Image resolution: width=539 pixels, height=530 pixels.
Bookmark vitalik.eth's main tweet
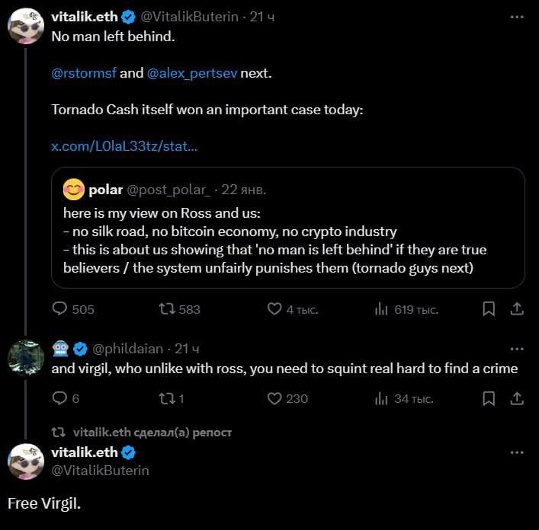489,309
